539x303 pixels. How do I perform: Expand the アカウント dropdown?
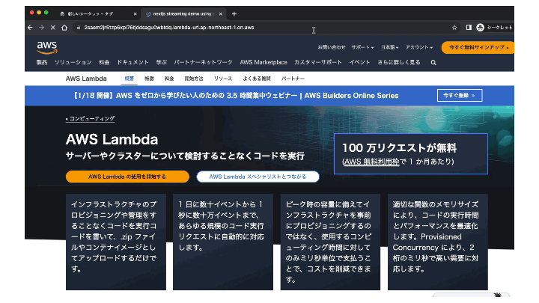418,47
